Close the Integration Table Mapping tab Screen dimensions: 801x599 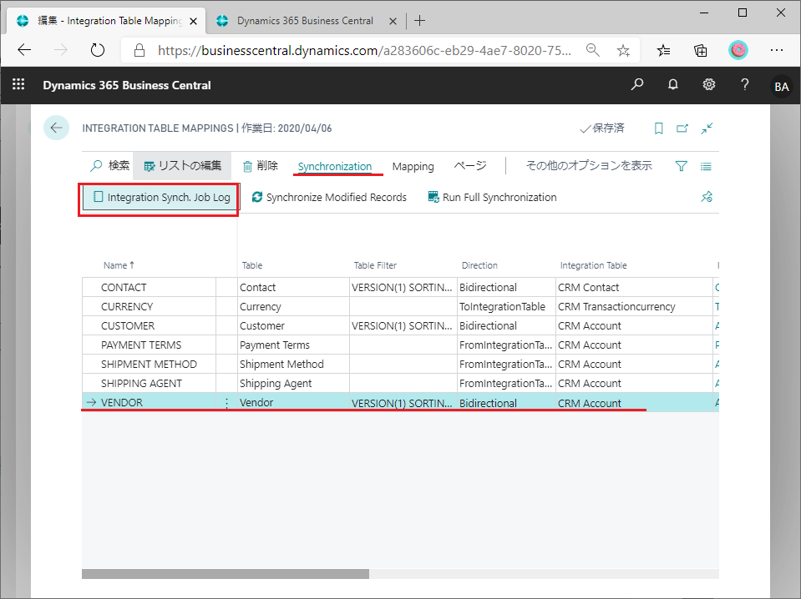[193, 21]
